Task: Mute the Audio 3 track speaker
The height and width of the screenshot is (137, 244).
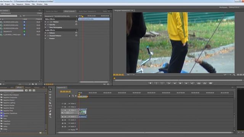Action: 63,123
